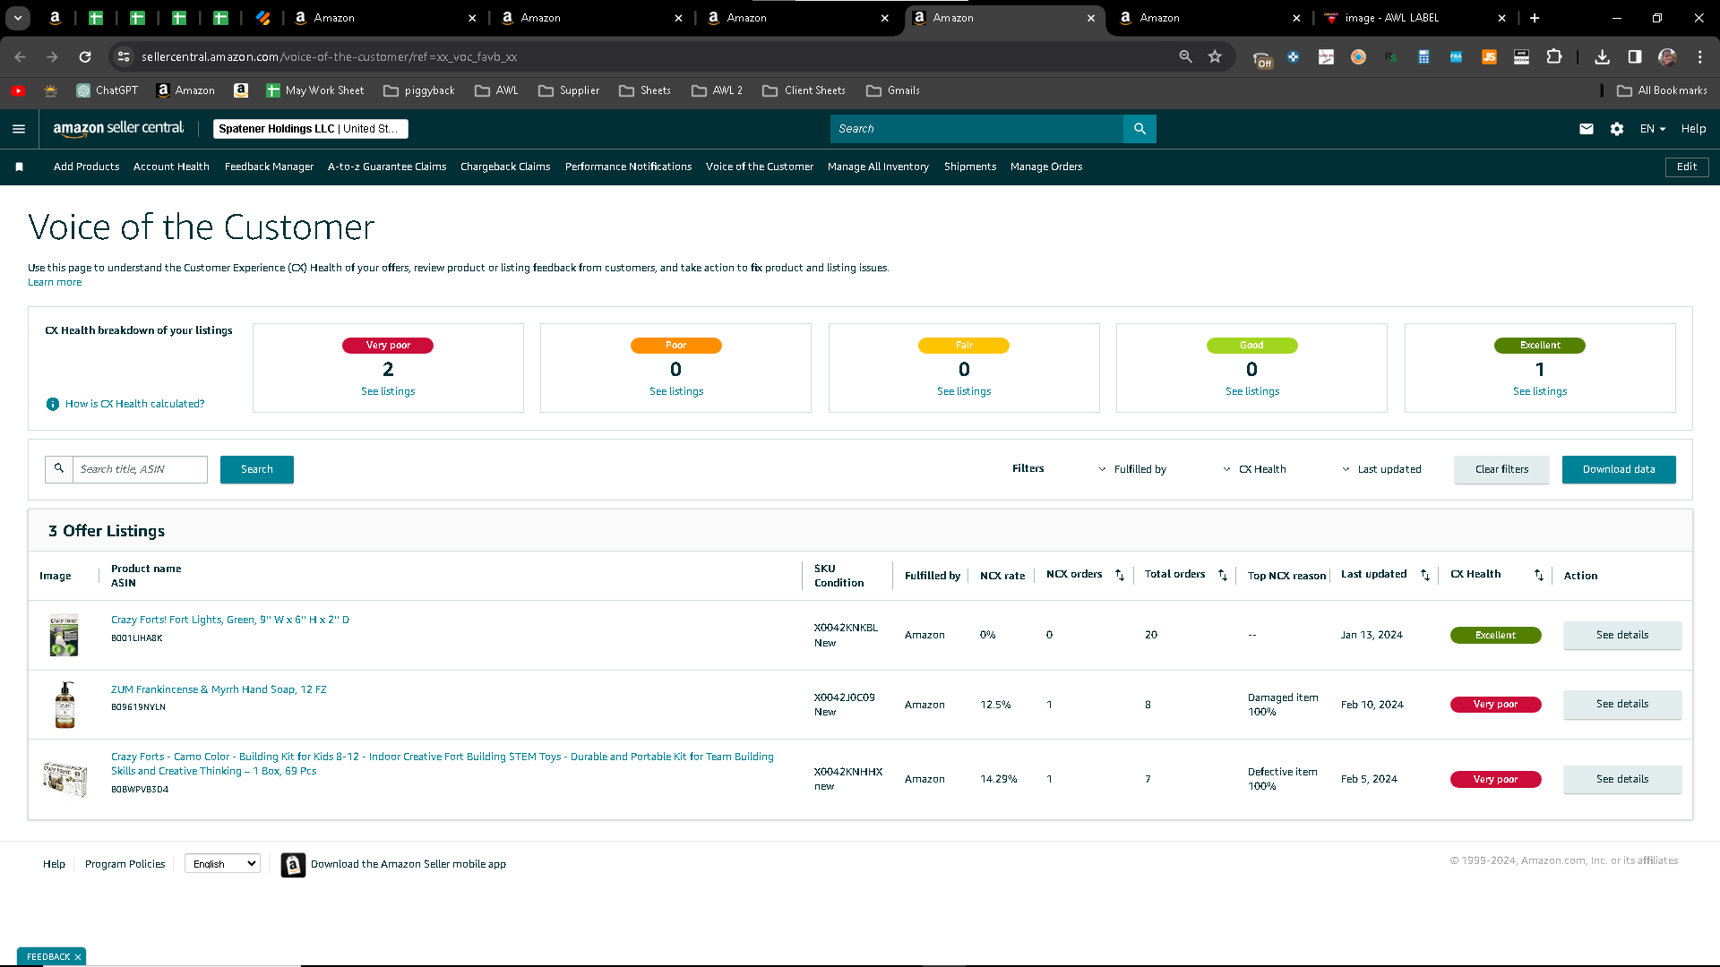Open Chrome downloads icon
Viewport: 1720px width, 967px height.
tap(1603, 56)
